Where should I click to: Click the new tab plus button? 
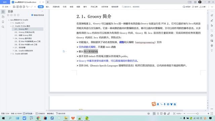48,2
